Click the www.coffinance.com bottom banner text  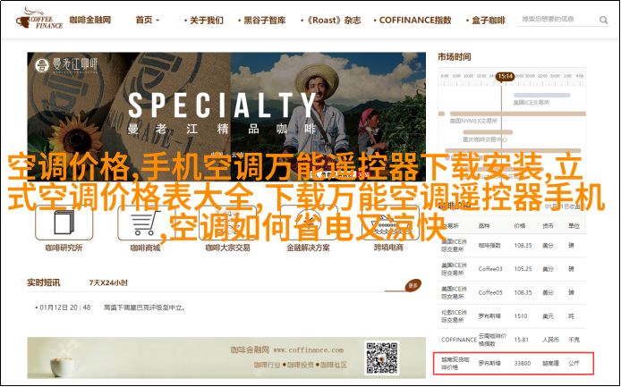click(x=309, y=349)
